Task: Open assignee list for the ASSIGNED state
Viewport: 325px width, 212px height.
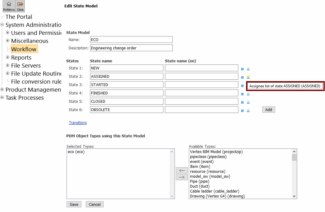Action: (248, 77)
